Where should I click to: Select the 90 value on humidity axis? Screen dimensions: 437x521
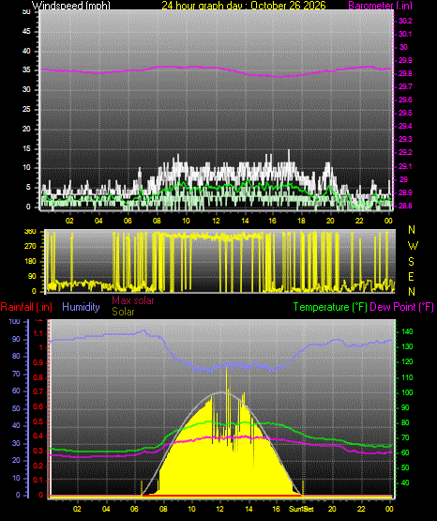pos(16,339)
